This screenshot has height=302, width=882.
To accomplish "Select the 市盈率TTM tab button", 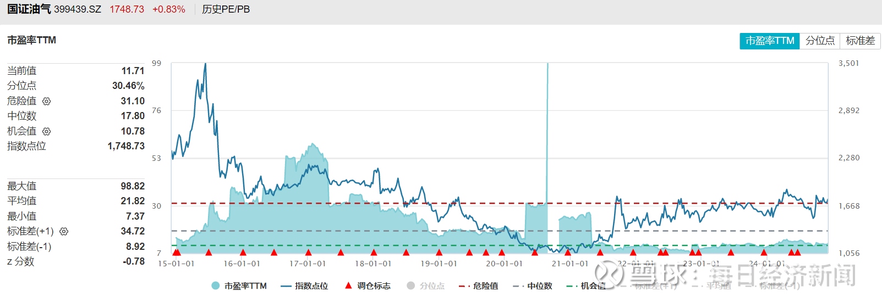I will (769, 41).
